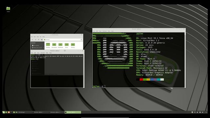Screen dimensions: 210x118
Task: Reload the folder view in File Manager
Action: point(81,40)
